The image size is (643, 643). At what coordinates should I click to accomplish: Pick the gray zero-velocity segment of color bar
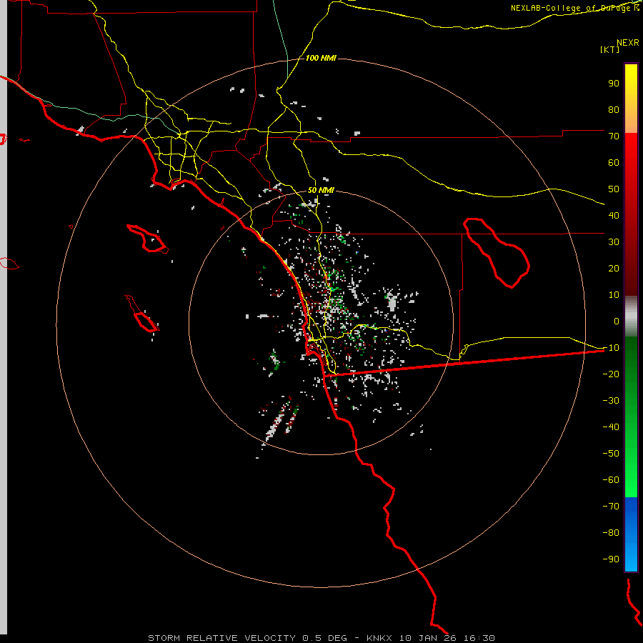[631, 316]
